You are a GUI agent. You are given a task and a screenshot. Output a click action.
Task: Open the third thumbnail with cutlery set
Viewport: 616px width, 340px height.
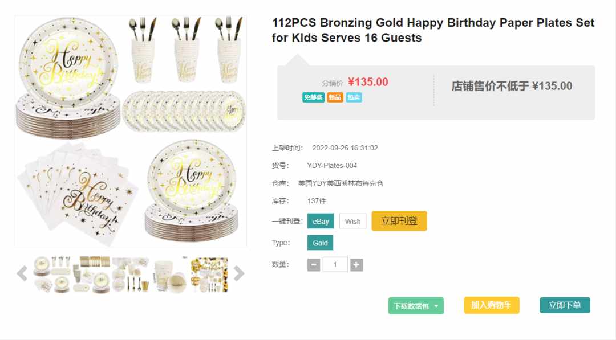(131, 275)
